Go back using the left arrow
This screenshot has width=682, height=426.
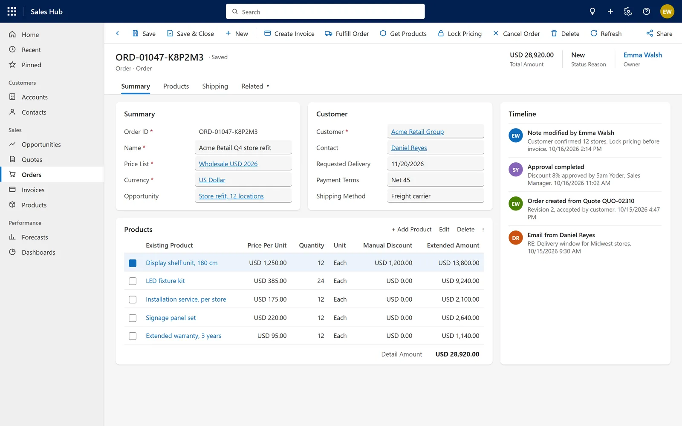coord(118,33)
